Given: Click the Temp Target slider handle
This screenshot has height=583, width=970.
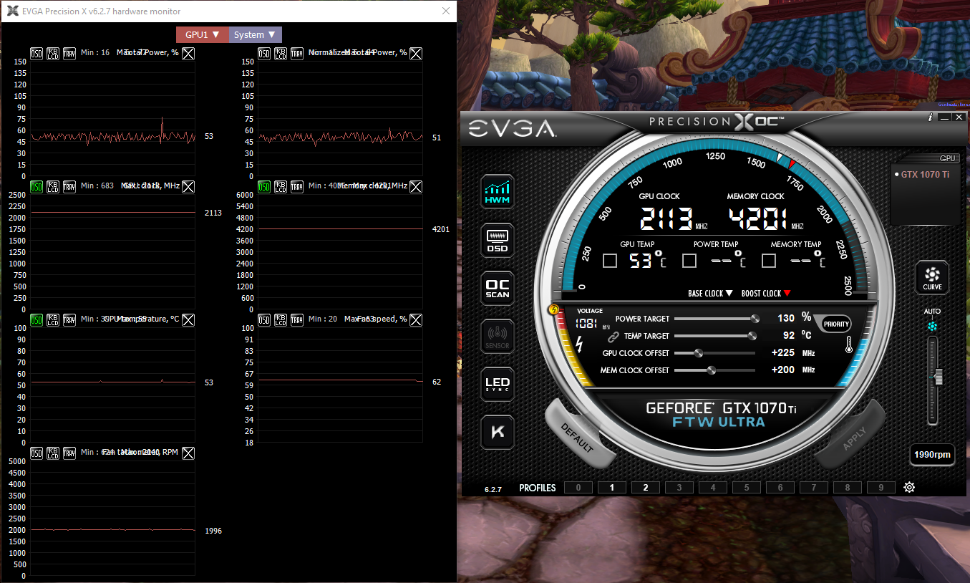Looking at the screenshot, I should tap(752, 335).
